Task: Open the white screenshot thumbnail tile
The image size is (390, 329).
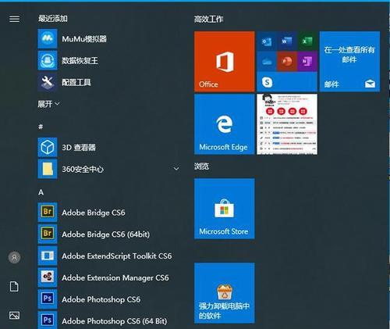Action: 287,124
